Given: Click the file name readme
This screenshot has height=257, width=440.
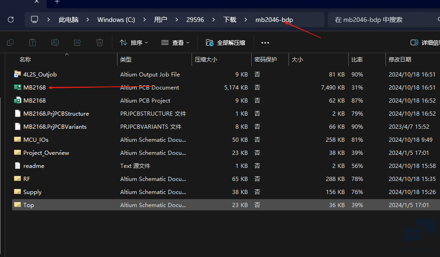Looking at the screenshot, I should tap(34, 166).
